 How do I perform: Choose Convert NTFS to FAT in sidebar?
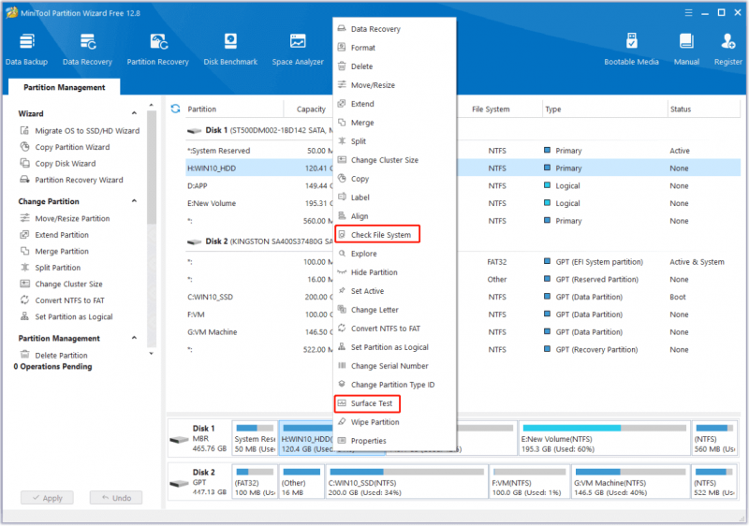pyautogui.click(x=62, y=300)
